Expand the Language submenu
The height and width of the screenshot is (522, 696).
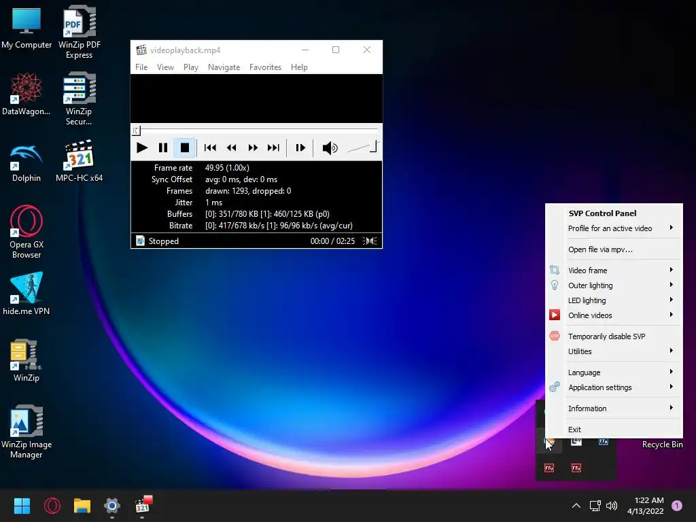click(614, 372)
